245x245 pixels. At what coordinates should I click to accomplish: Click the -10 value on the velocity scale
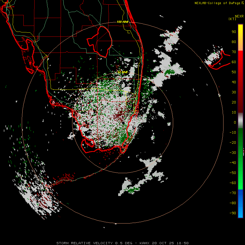[x=233, y=133]
